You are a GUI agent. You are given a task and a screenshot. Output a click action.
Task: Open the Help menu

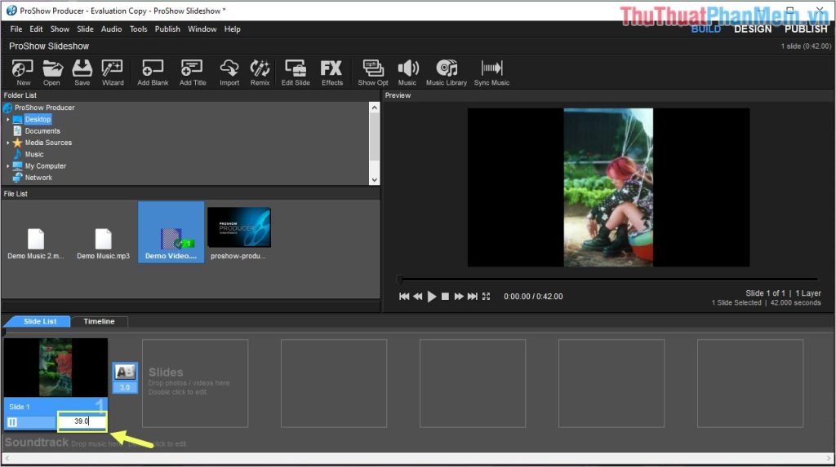232,29
